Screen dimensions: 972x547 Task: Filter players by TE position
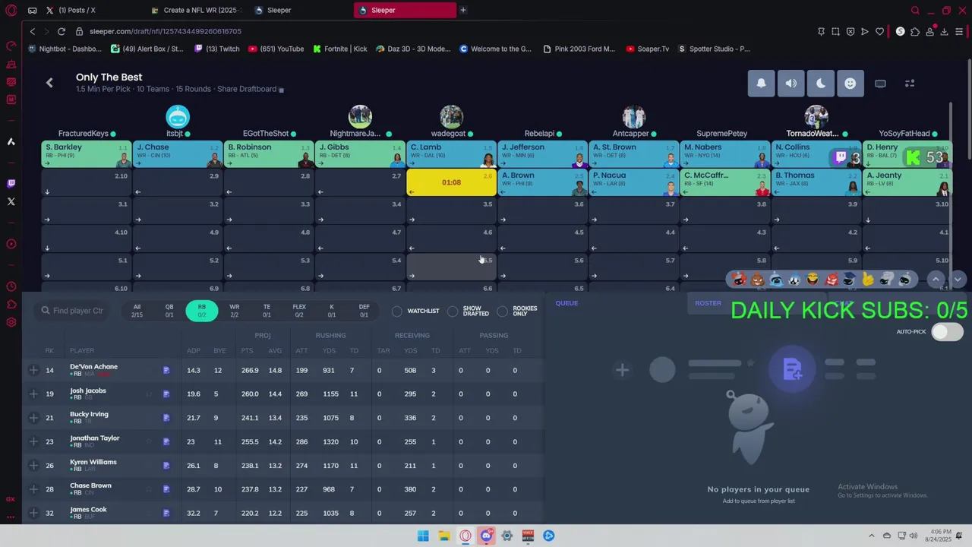267,311
